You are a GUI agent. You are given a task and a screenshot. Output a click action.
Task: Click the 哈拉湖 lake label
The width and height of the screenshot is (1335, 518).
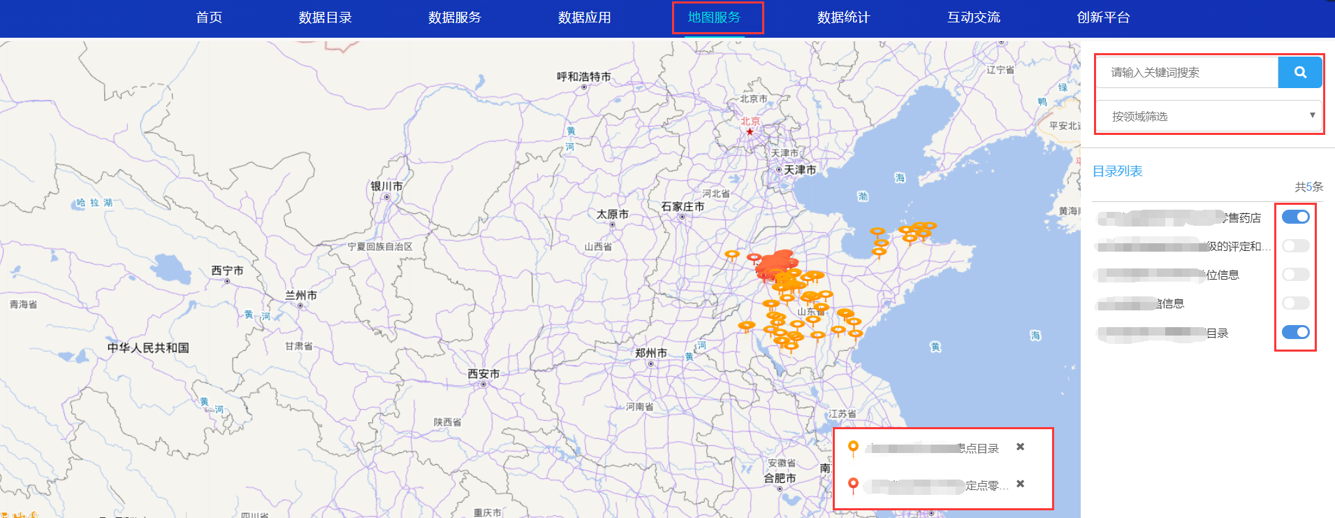pyautogui.click(x=94, y=203)
